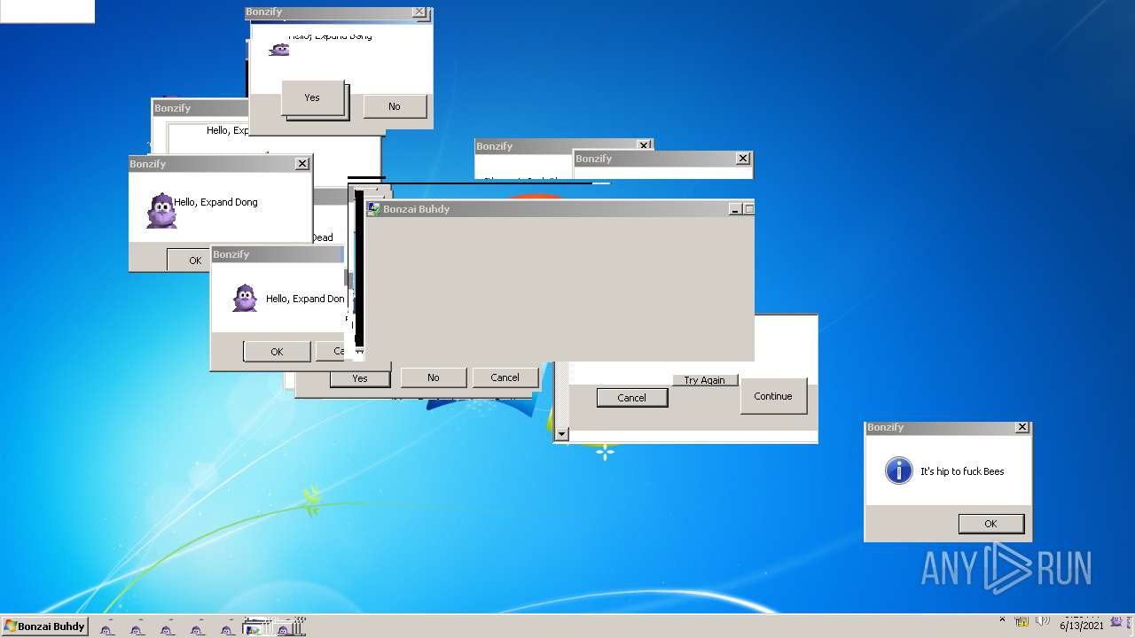Click the Bonzi icon in the lower-left Bonzify dialog
This screenshot has height=638, width=1135.
coord(245,298)
